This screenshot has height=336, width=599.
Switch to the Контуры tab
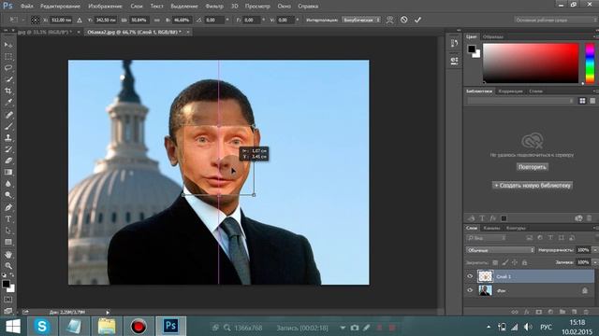516,228
